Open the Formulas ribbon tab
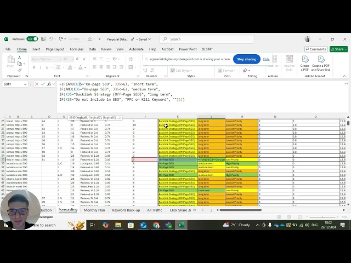351x263 pixels. pyautogui.click(x=77, y=49)
